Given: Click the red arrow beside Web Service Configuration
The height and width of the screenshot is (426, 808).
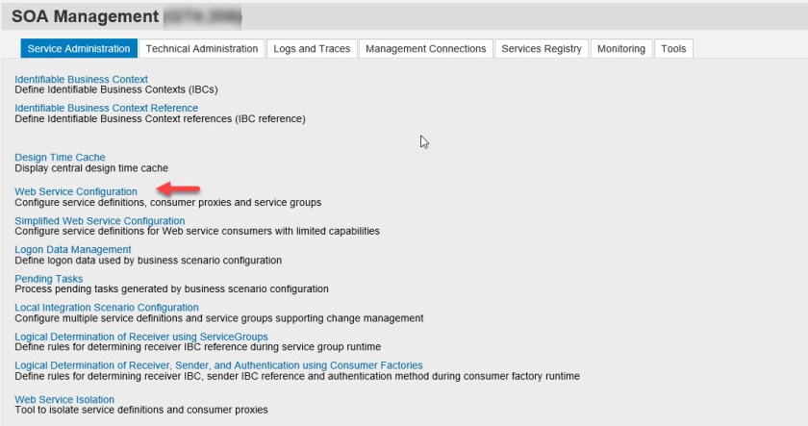Looking at the screenshot, I should pos(178,190).
